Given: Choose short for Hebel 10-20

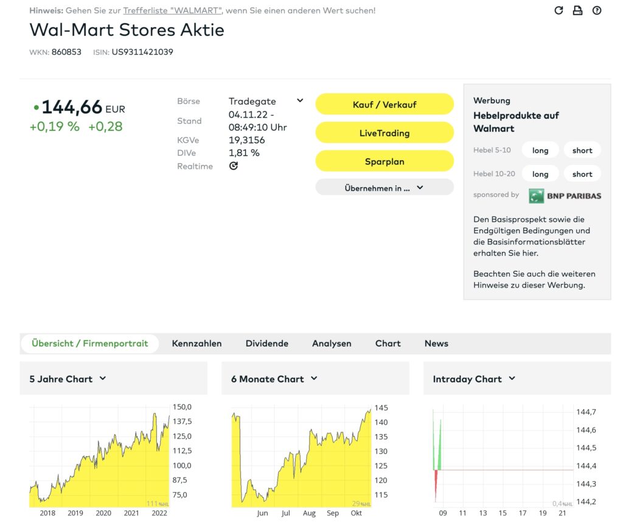Looking at the screenshot, I should tap(582, 174).
